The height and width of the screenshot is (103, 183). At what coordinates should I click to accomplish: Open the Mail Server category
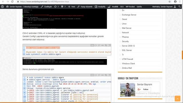click(127, 28)
